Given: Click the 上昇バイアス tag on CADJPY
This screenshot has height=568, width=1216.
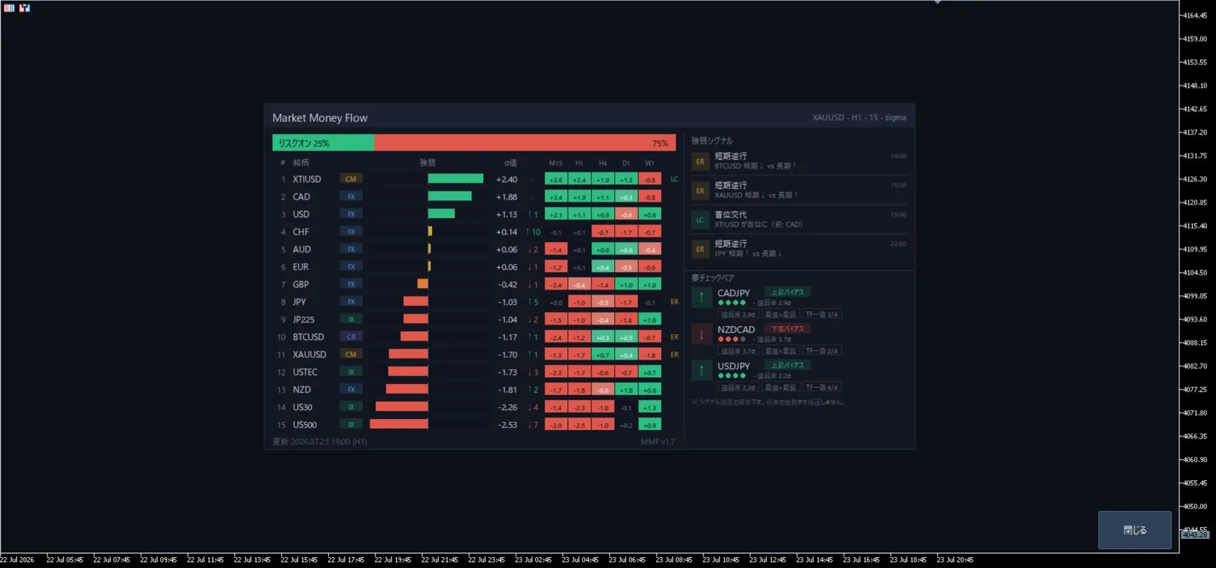Looking at the screenshot, I should [x=787, y=292].
